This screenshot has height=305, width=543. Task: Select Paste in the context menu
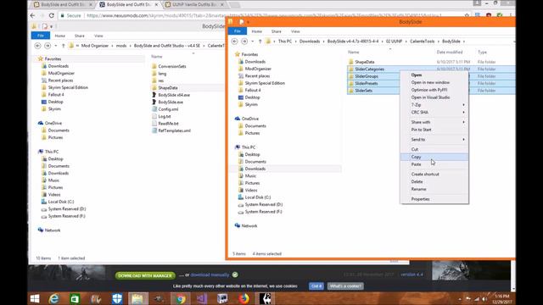[x=416, y=164]
